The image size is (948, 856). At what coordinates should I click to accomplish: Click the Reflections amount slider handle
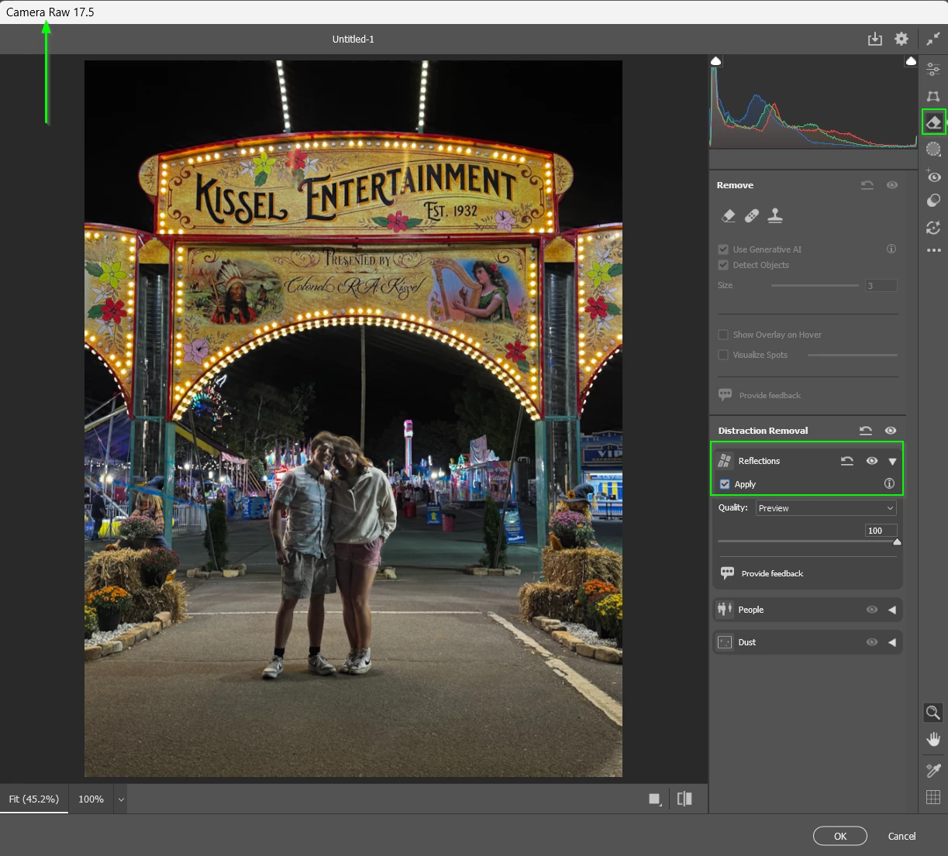pos(897,542)
